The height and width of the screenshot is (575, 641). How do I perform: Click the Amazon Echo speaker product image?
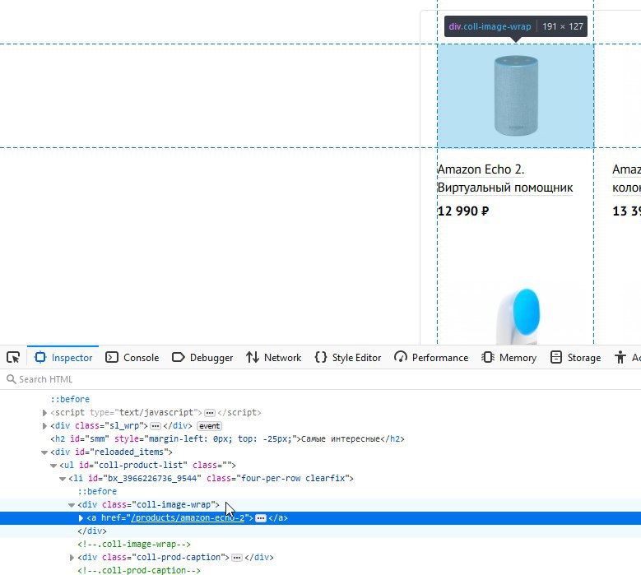[x=515, y=95]
